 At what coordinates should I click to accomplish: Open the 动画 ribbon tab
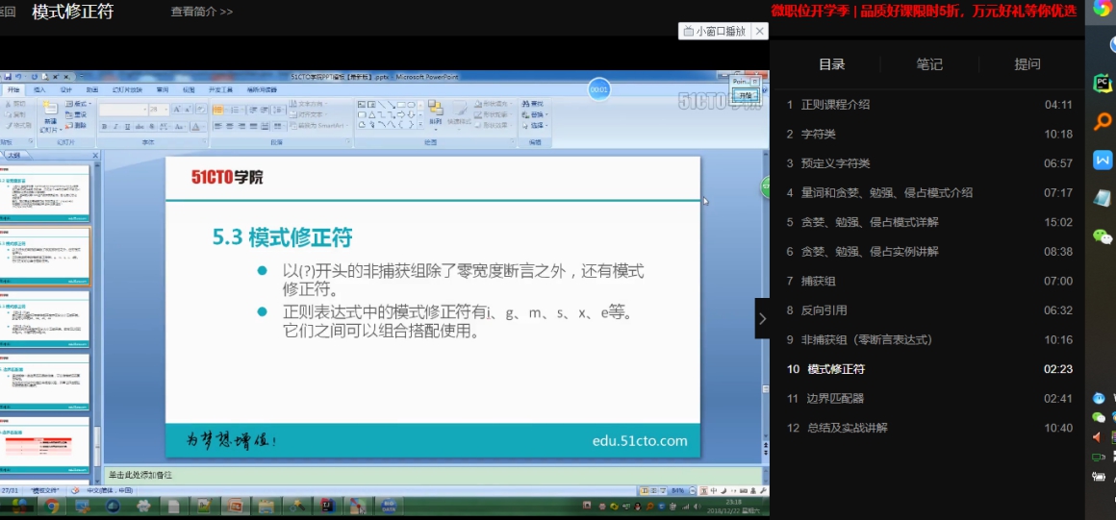(x=92, y=89)
